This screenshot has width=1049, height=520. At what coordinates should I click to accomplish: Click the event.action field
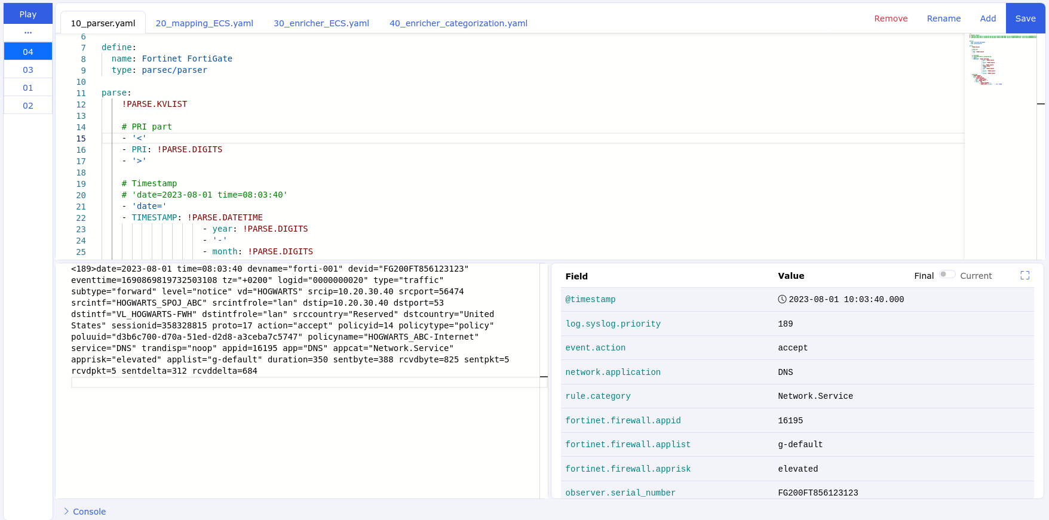595,347
